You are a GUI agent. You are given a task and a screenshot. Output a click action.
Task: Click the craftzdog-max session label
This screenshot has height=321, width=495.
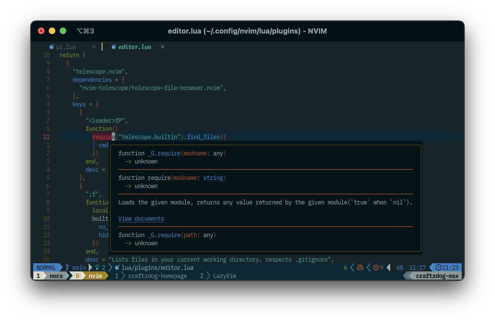point(437,276)
